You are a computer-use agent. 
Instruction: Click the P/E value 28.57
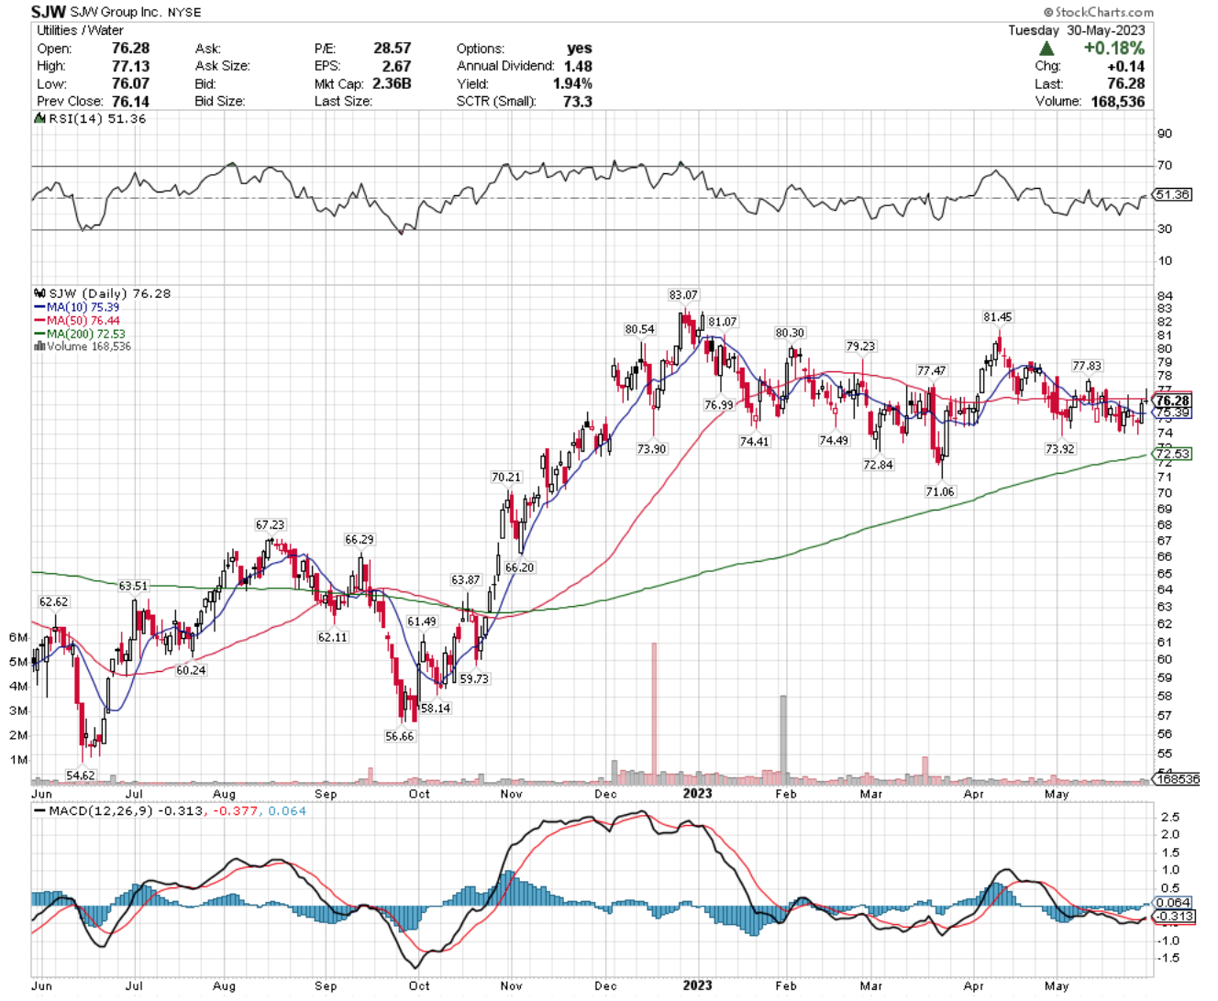pos(393,48)
